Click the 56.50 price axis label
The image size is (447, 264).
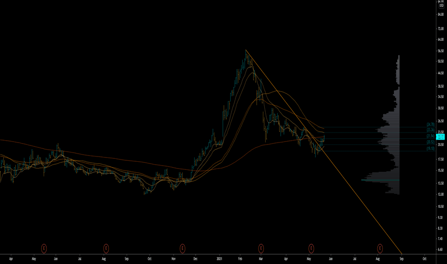point(441,51)
